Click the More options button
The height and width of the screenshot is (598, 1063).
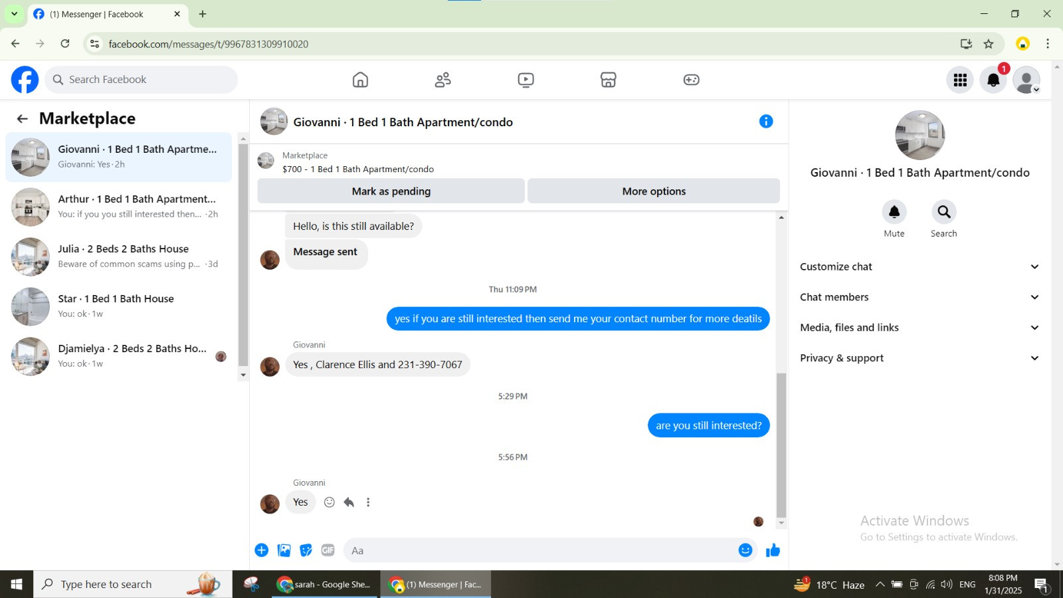(x=654, y=191)
